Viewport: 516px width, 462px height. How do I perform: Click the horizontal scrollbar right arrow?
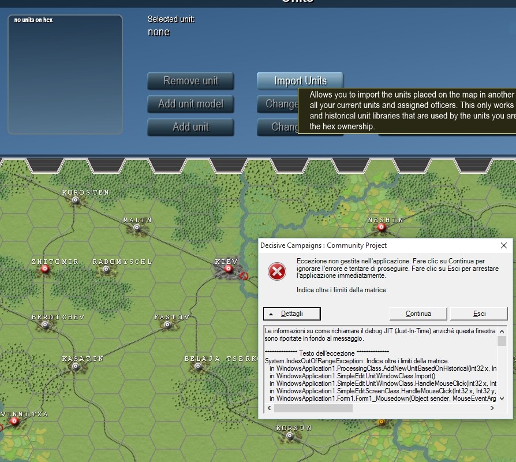492,408
